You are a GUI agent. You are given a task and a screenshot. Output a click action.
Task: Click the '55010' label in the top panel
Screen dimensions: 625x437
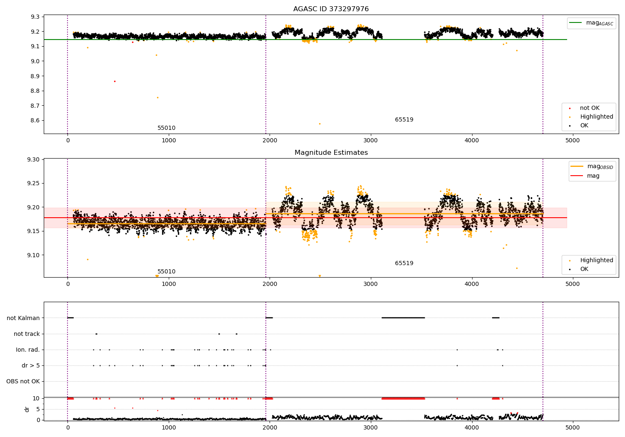click(x=166, y=128)
